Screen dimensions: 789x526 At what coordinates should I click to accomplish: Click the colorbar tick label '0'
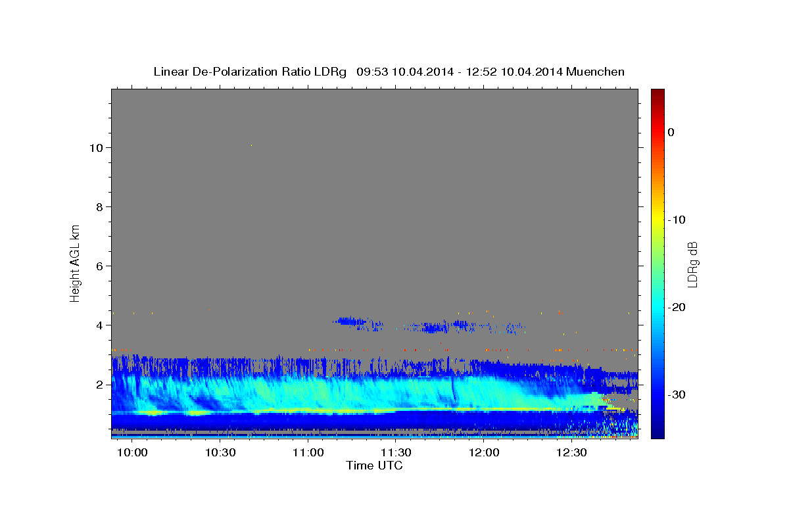pyautogui.click(x=671, y=132)
